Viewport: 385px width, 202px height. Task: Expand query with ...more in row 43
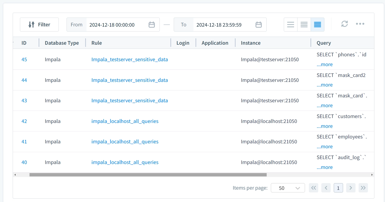325,105
